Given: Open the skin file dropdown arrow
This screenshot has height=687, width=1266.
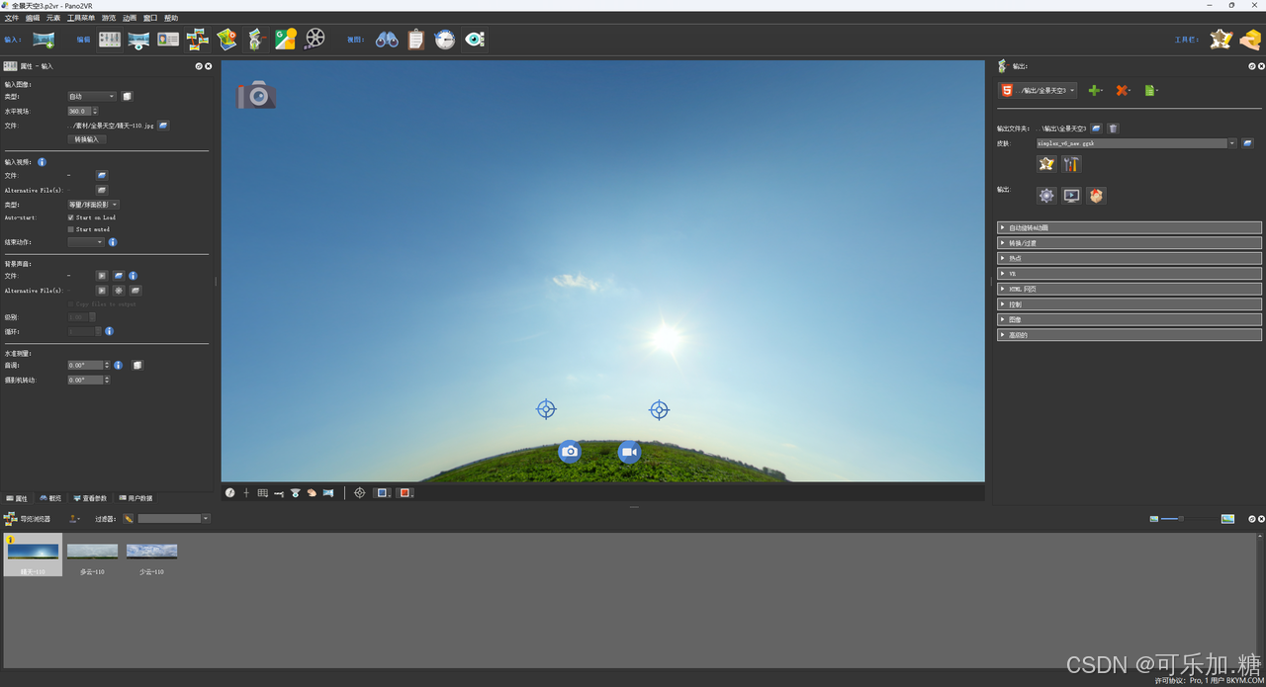Looking at the screenshot, I should coord(1232,143).
